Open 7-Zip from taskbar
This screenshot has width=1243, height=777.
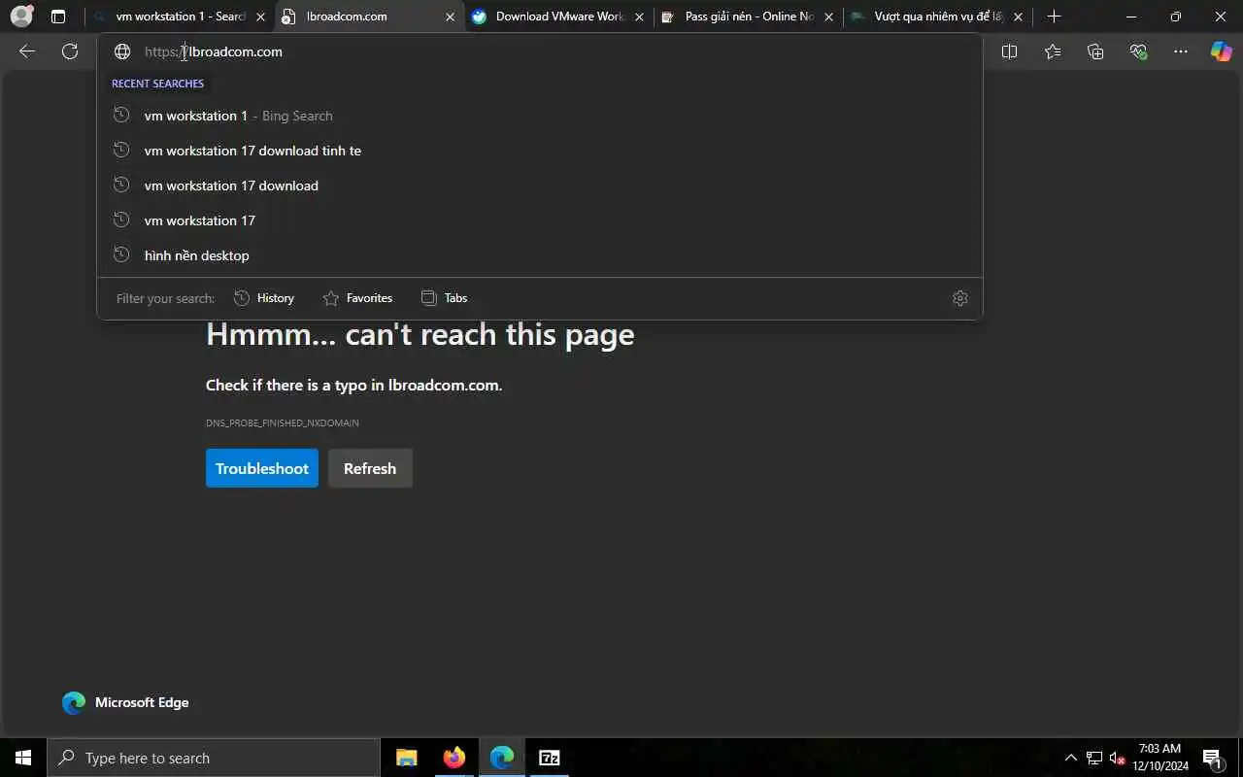(549, 758)
